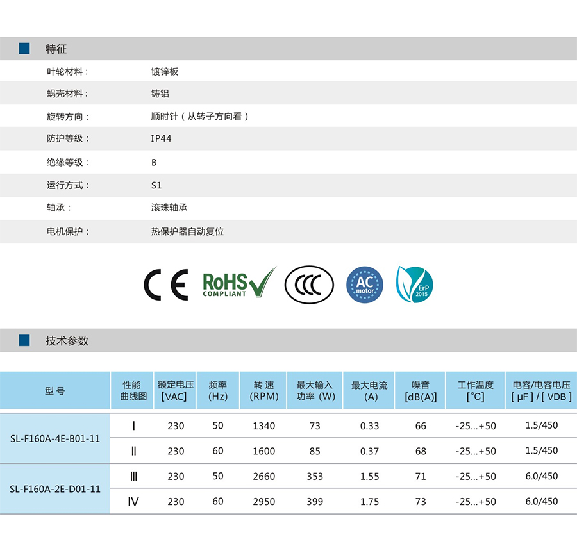Click the 60 Hz cell in row Ⅱ
577x553 pixels.
[218, 450]
